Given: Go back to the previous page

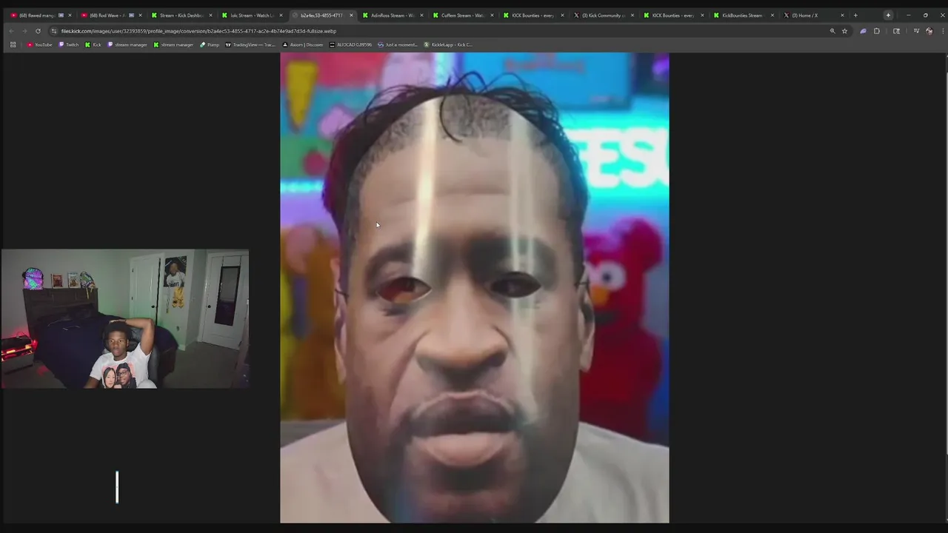Looking at the screenshot, I should click(x=11, y=31).
